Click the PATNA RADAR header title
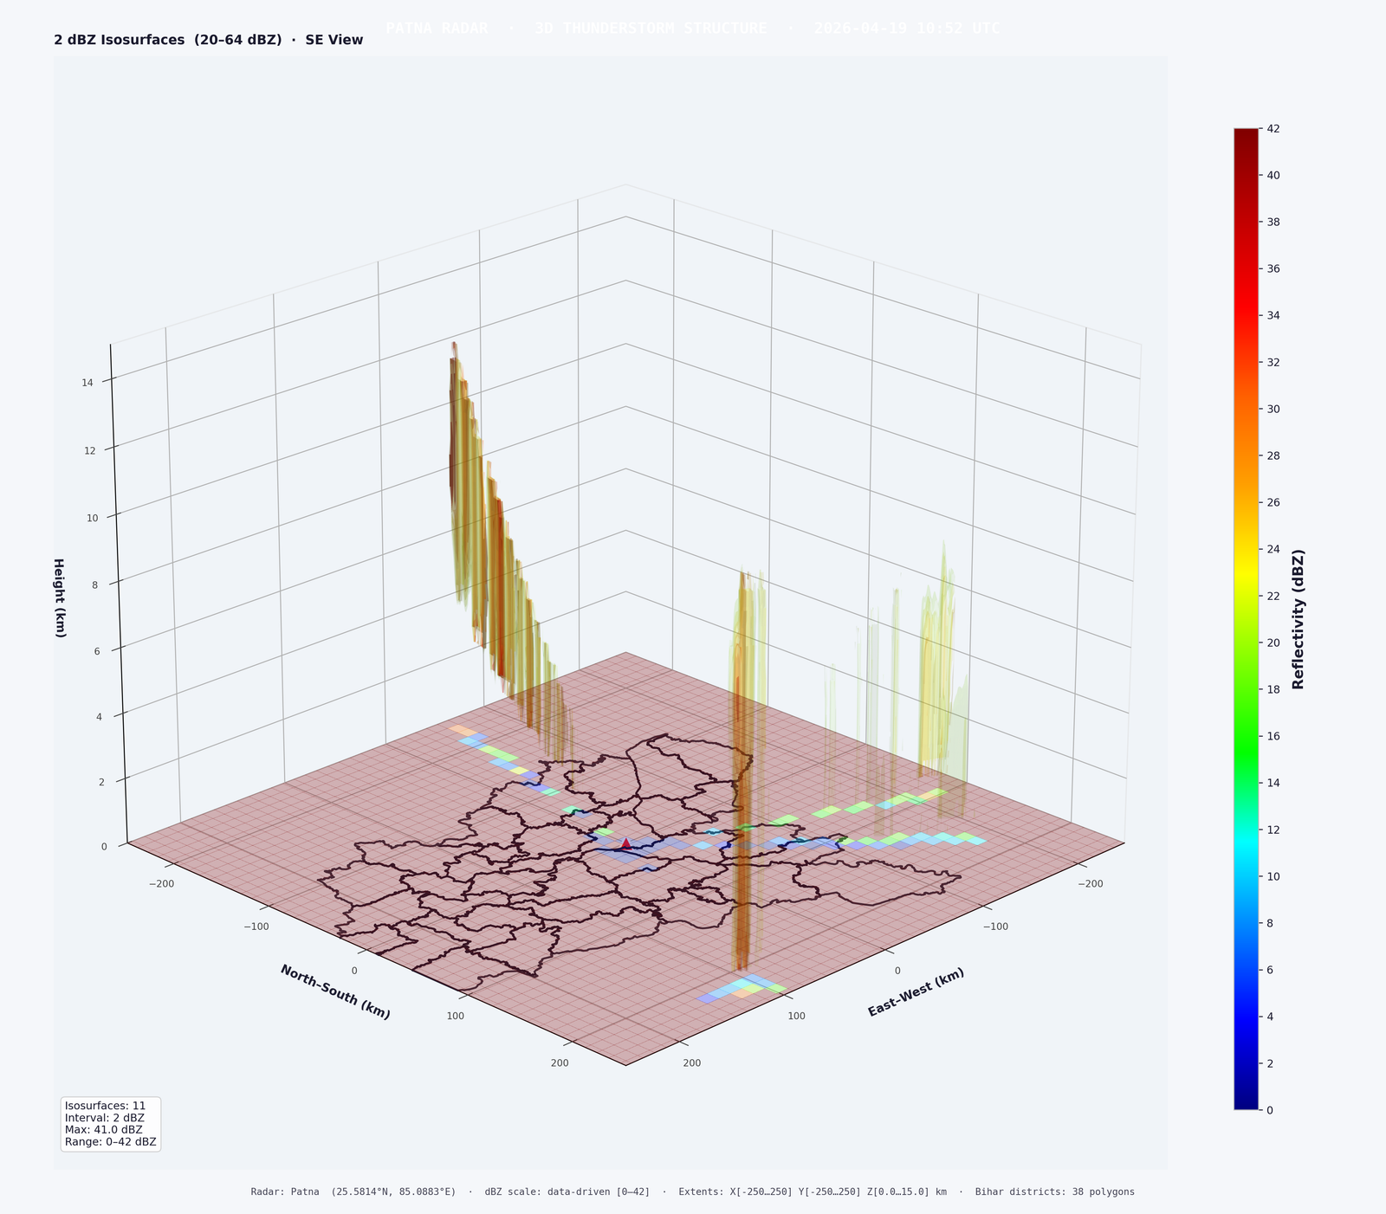The image size is (1386, 1214). tap(692, 28)
